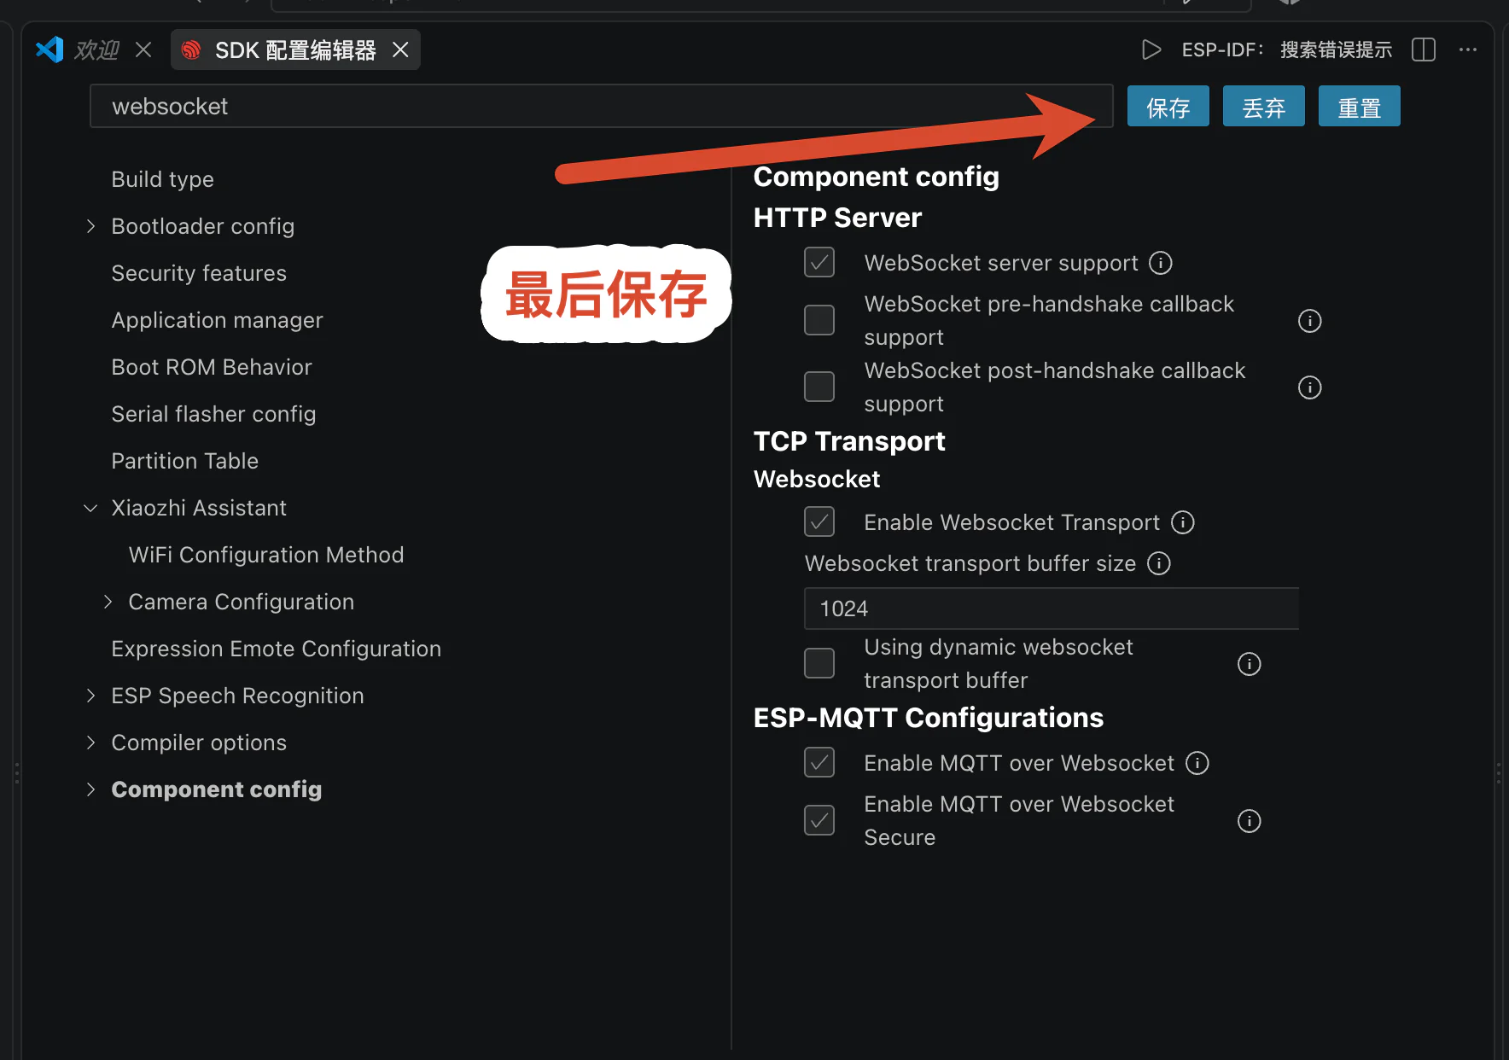This screenshot has width=1509, height=1060.
Task: Expand Camera Configuration in the tree
Action: pyautogui.click(x=108, y=602)
